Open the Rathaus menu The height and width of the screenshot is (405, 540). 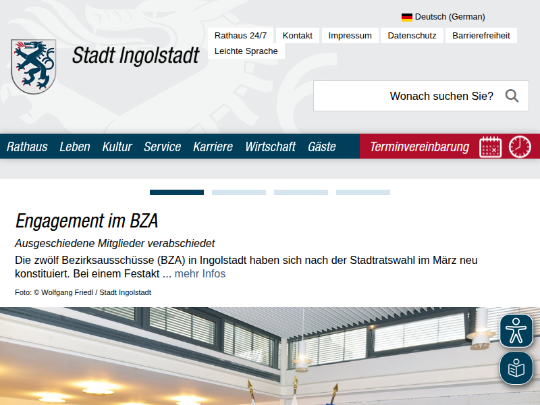[27, 146]
